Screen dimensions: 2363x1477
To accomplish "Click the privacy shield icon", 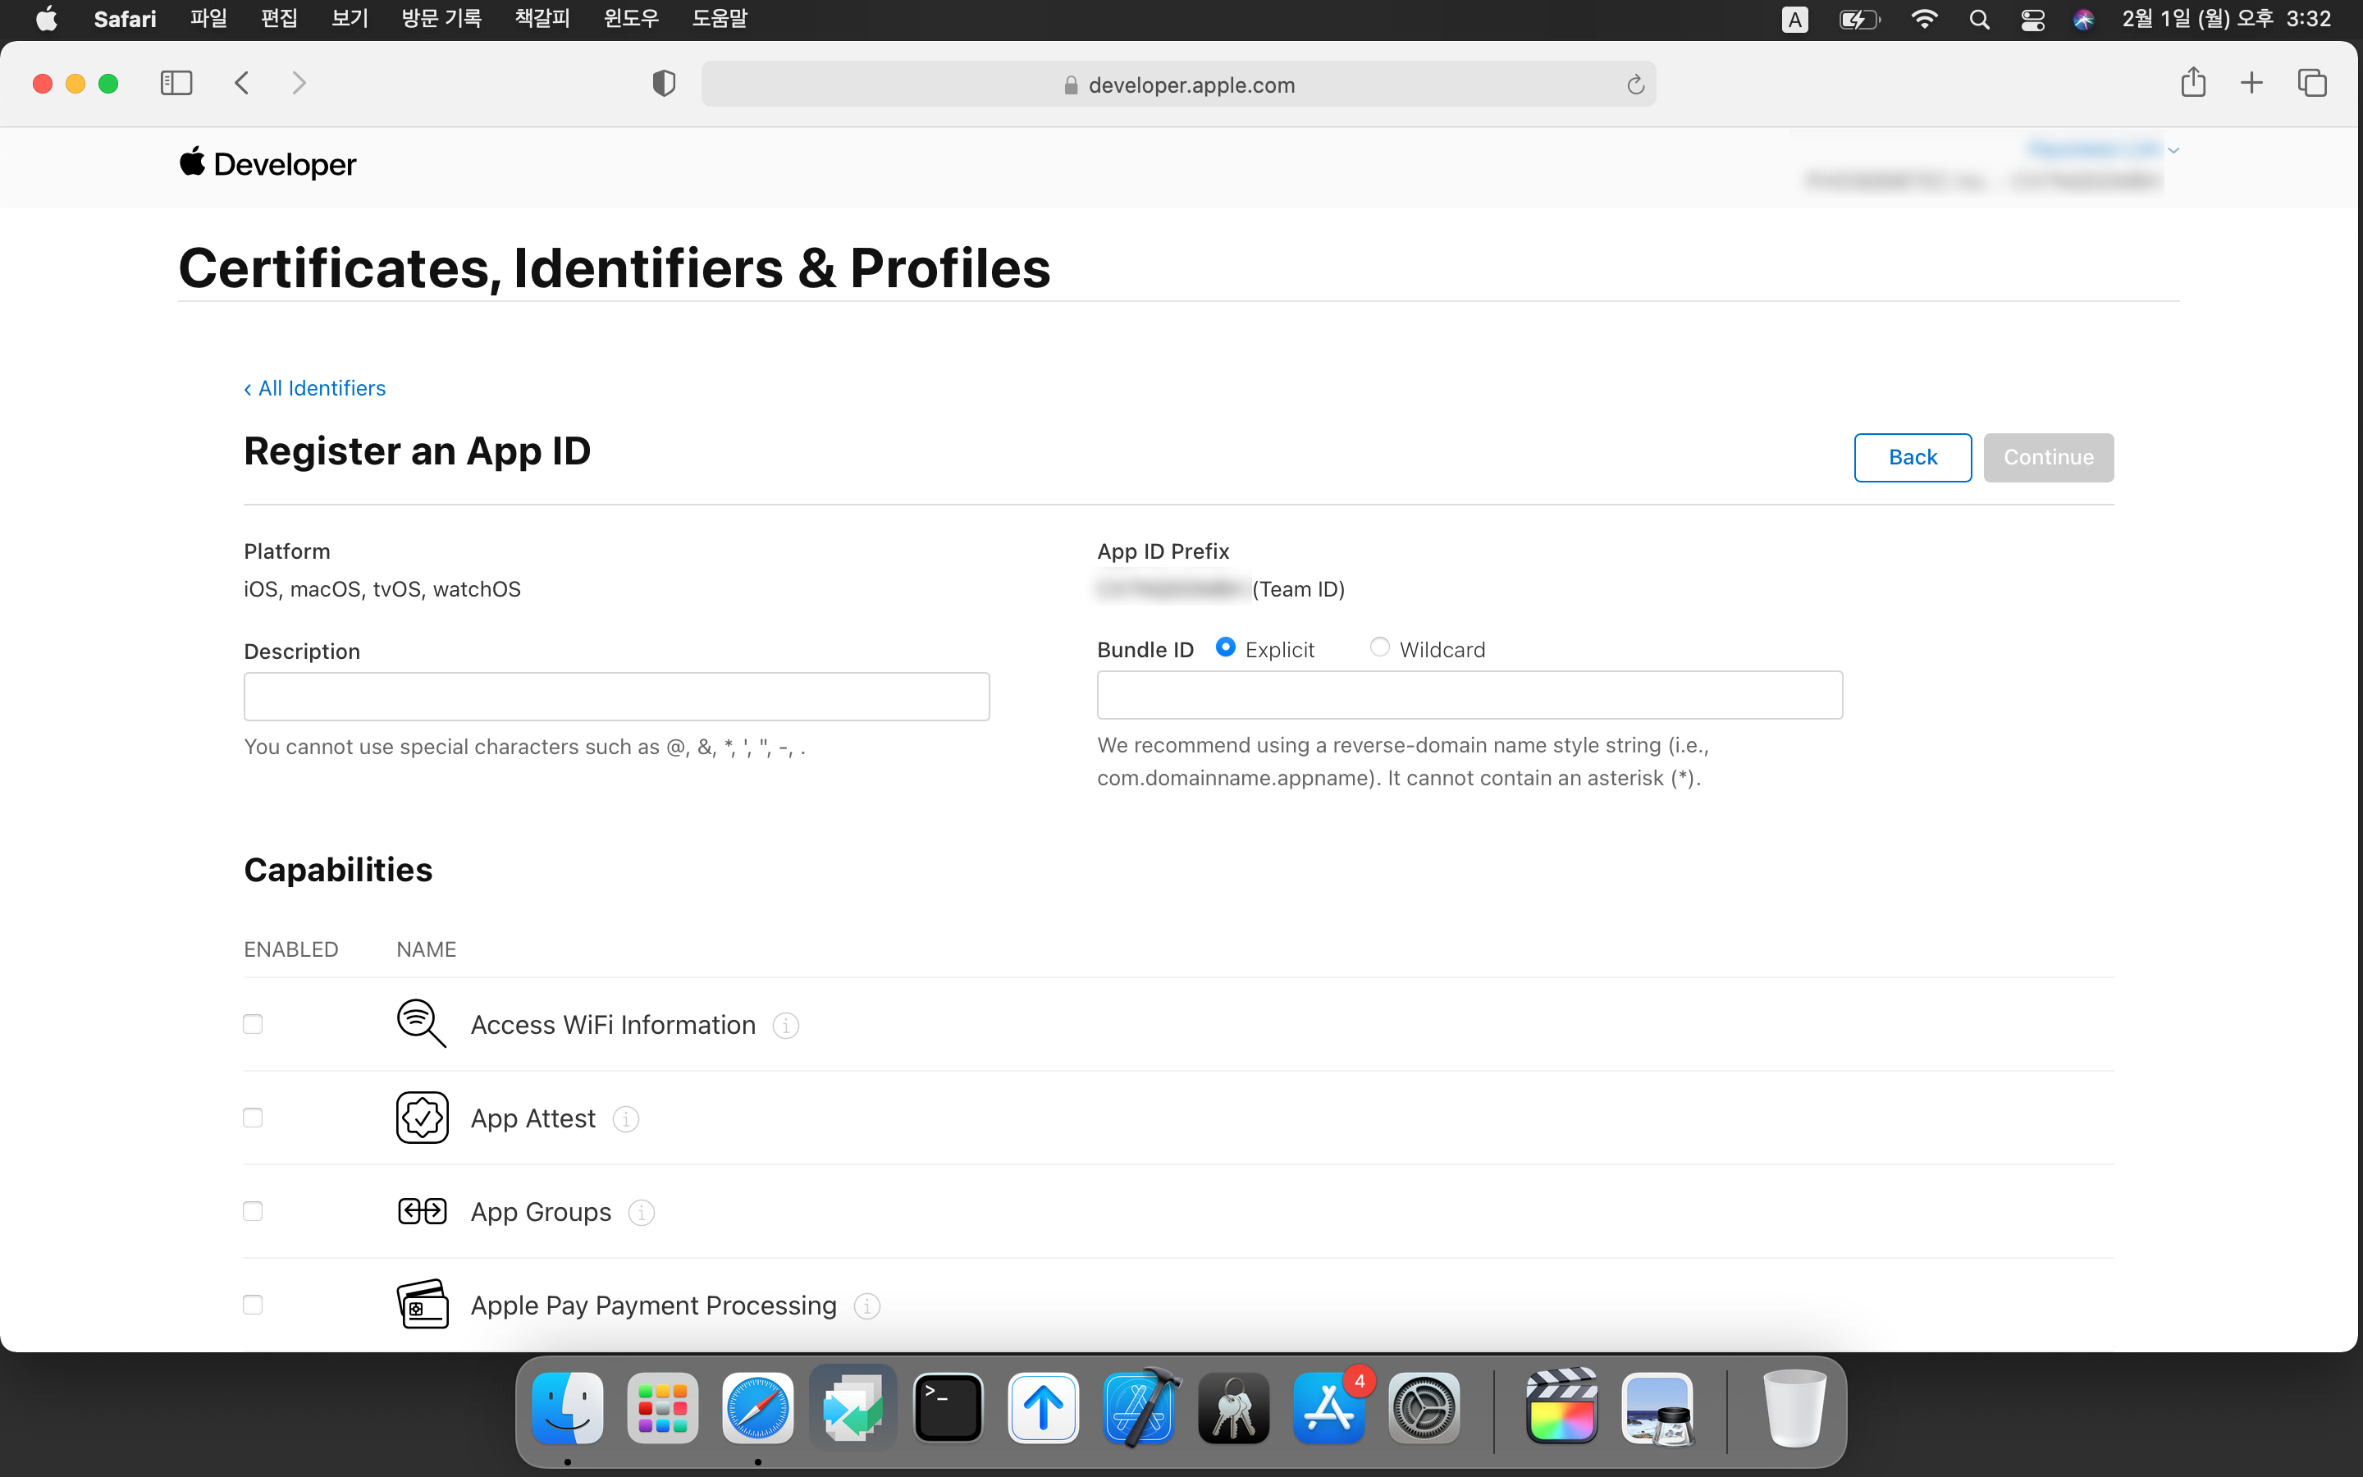I will (x=664, y=84).
